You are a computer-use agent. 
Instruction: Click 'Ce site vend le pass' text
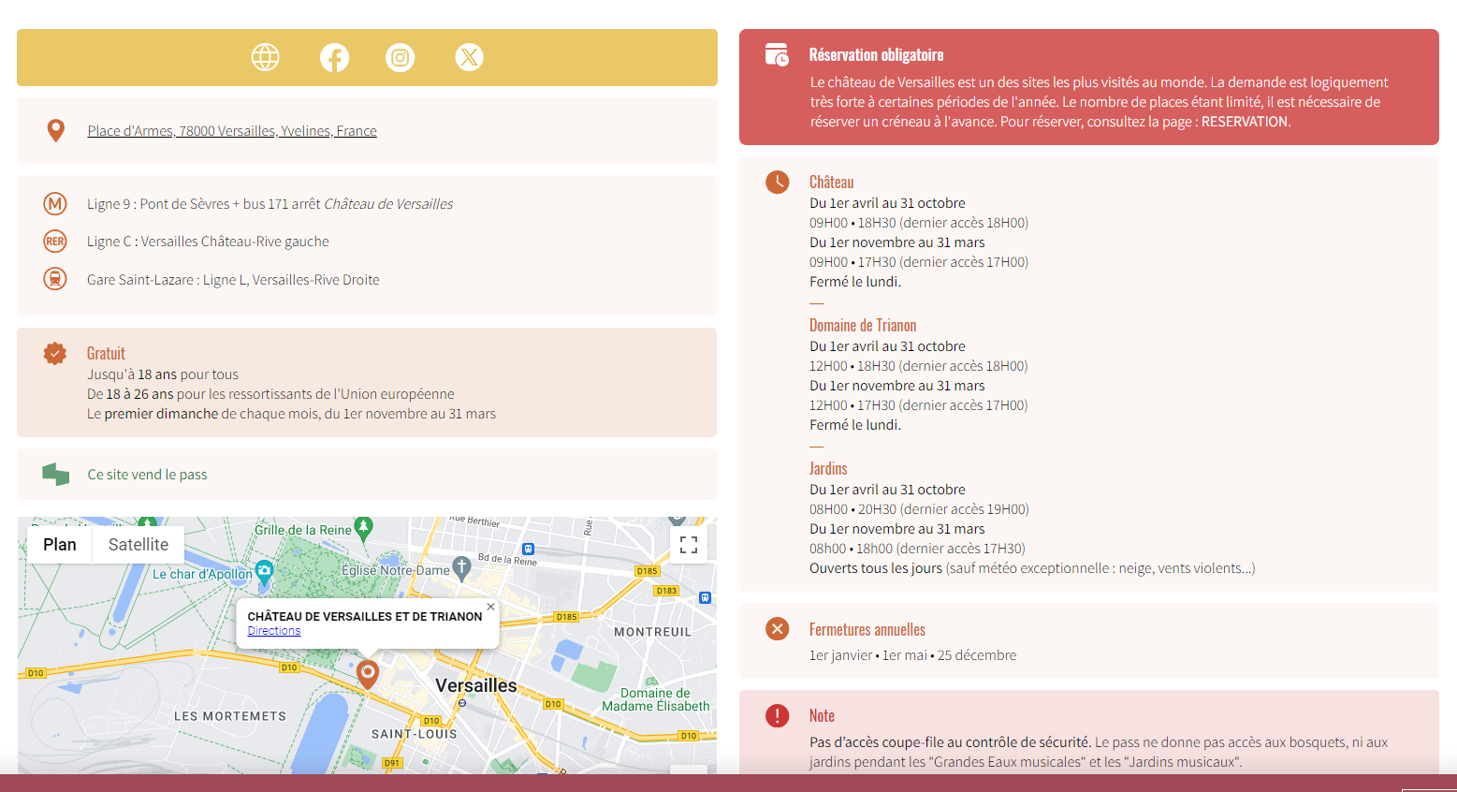click(x=148, y=475)
